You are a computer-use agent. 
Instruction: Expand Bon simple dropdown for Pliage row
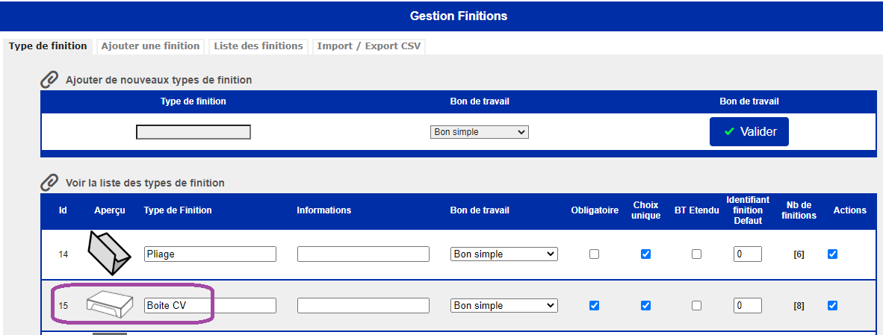[504, 254]
